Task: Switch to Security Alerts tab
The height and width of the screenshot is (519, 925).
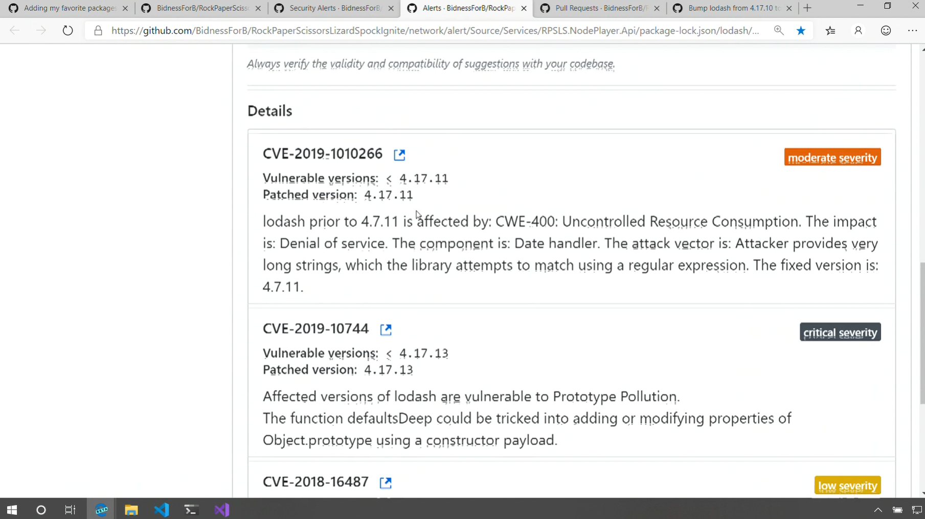Action: coord(334,8)
